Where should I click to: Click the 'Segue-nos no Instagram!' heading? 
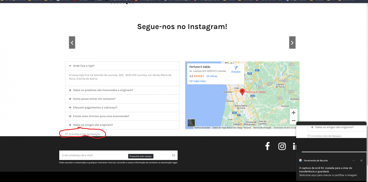182,26
